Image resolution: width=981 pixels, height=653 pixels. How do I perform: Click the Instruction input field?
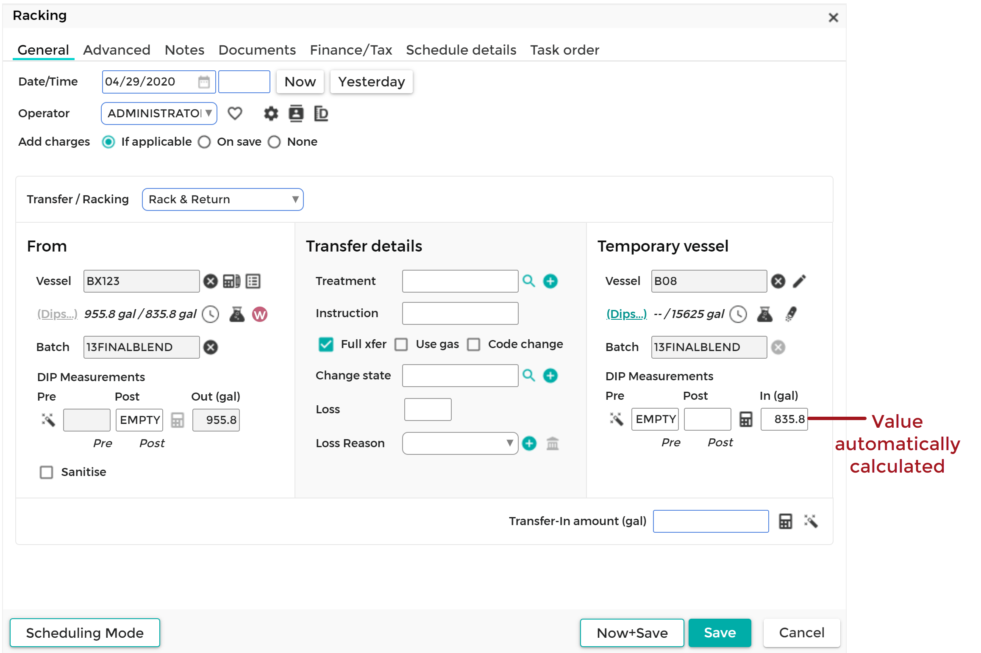pyautogui.click(x=460, y=313)
